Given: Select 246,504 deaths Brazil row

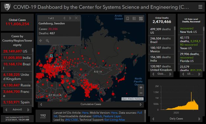Looking at the screenshot, I should click(161, 40).
